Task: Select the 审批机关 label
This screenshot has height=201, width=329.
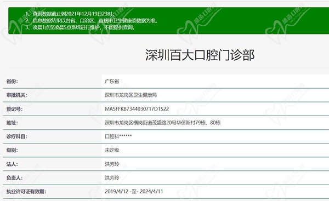Action: (x=17, y=95)
